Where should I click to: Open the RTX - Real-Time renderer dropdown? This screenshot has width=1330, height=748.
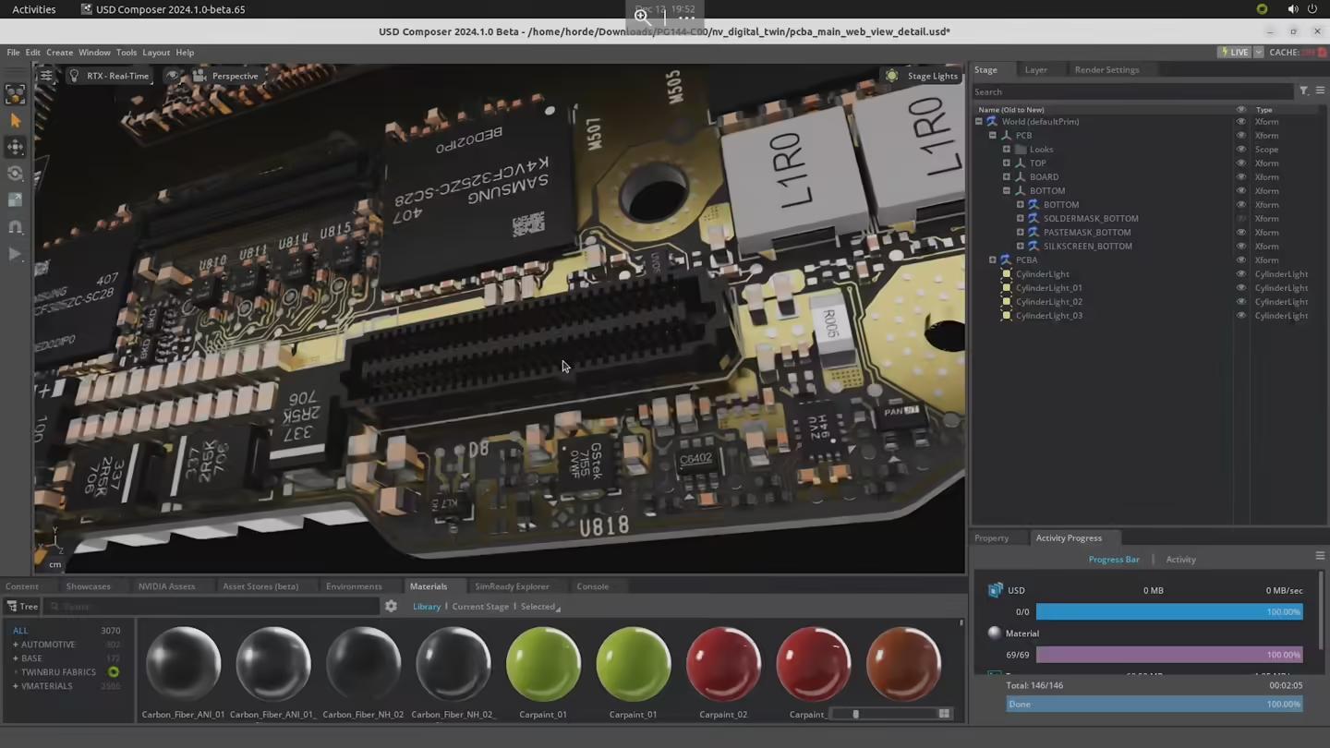(x=109, y=76)
